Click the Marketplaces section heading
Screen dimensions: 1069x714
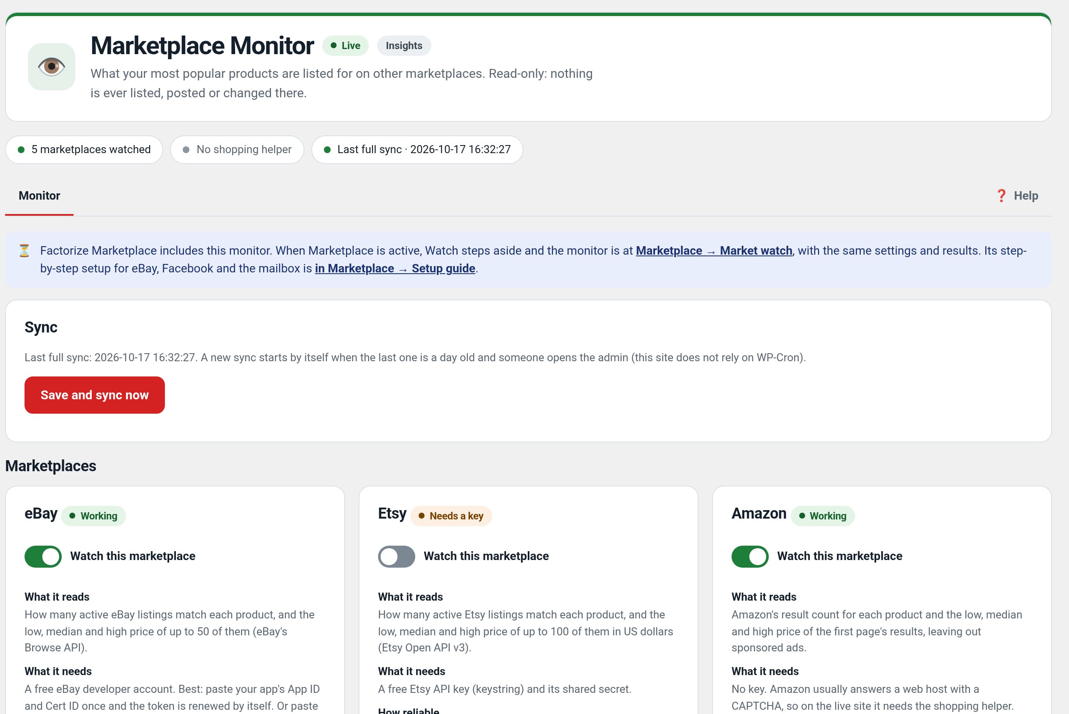(50, 466)
